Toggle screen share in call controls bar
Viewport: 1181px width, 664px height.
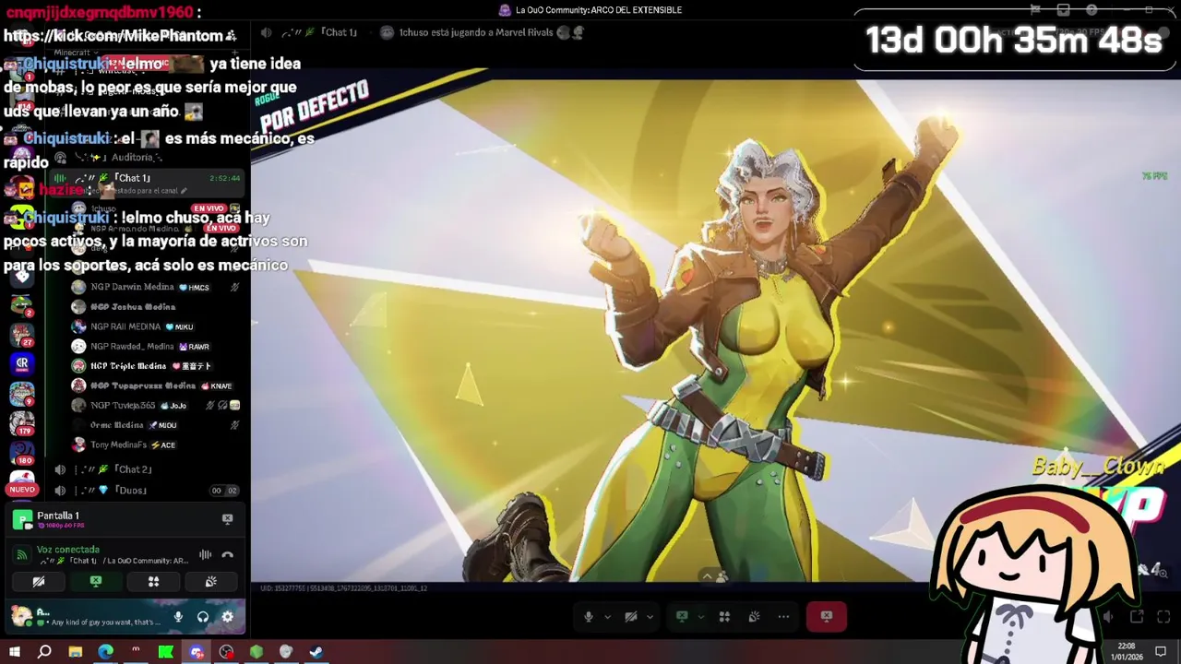pyautogui.click(x=682, y=617)
